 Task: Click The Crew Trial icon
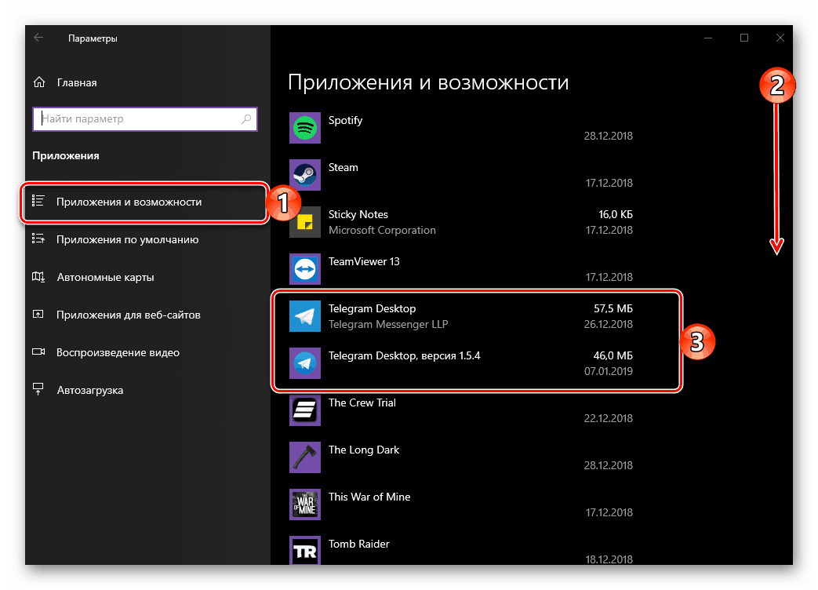coord(304,410)
